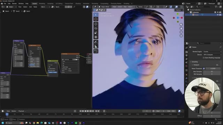Image resolution: width=223 pixels, height=125 pixels.
Task: Disable Collection in renders via camera icon
Action: 220,12
